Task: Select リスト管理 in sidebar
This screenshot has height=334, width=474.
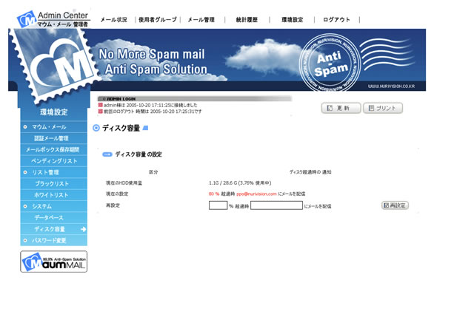Action: [x=53, y=172]
